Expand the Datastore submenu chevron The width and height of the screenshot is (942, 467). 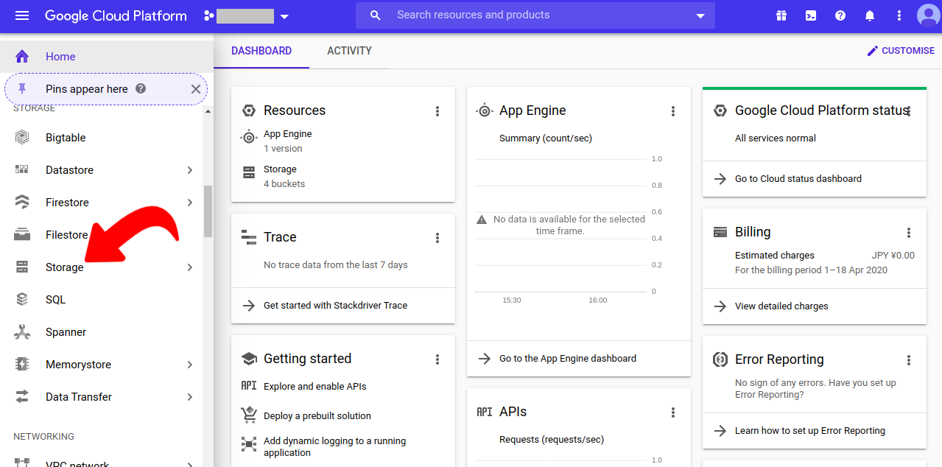pos(190,170)
